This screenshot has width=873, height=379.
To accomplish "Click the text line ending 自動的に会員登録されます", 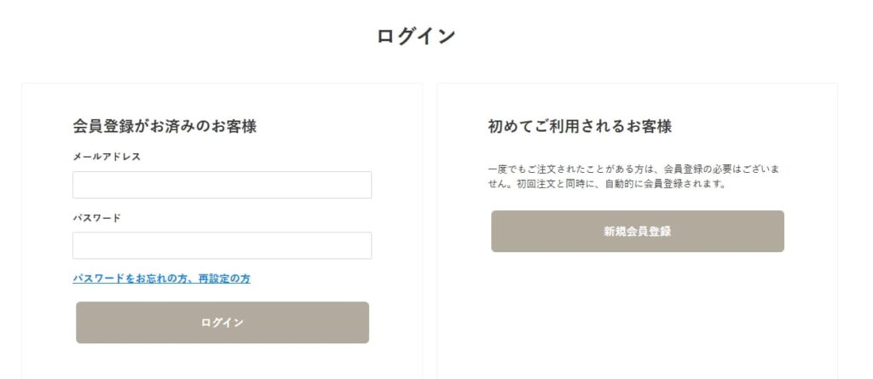I will [x=607, y=184].
